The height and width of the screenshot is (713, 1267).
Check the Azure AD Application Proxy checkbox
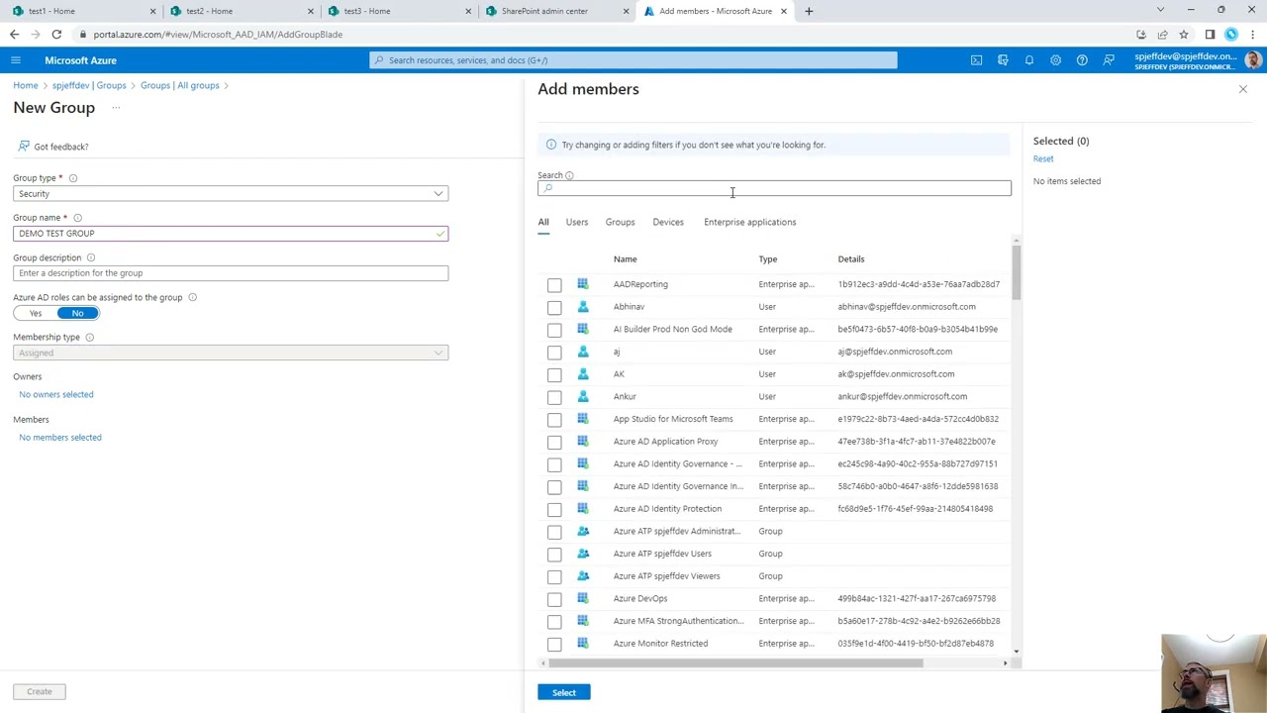[554, 442]
